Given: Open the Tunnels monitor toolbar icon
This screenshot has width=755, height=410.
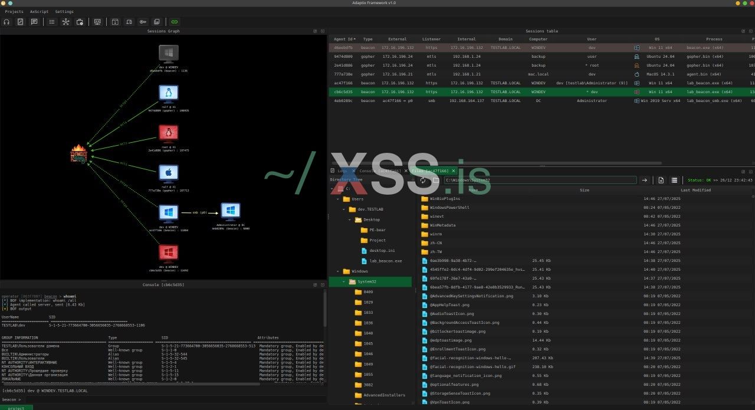Looking at the screenshot, I should [97, 22].
